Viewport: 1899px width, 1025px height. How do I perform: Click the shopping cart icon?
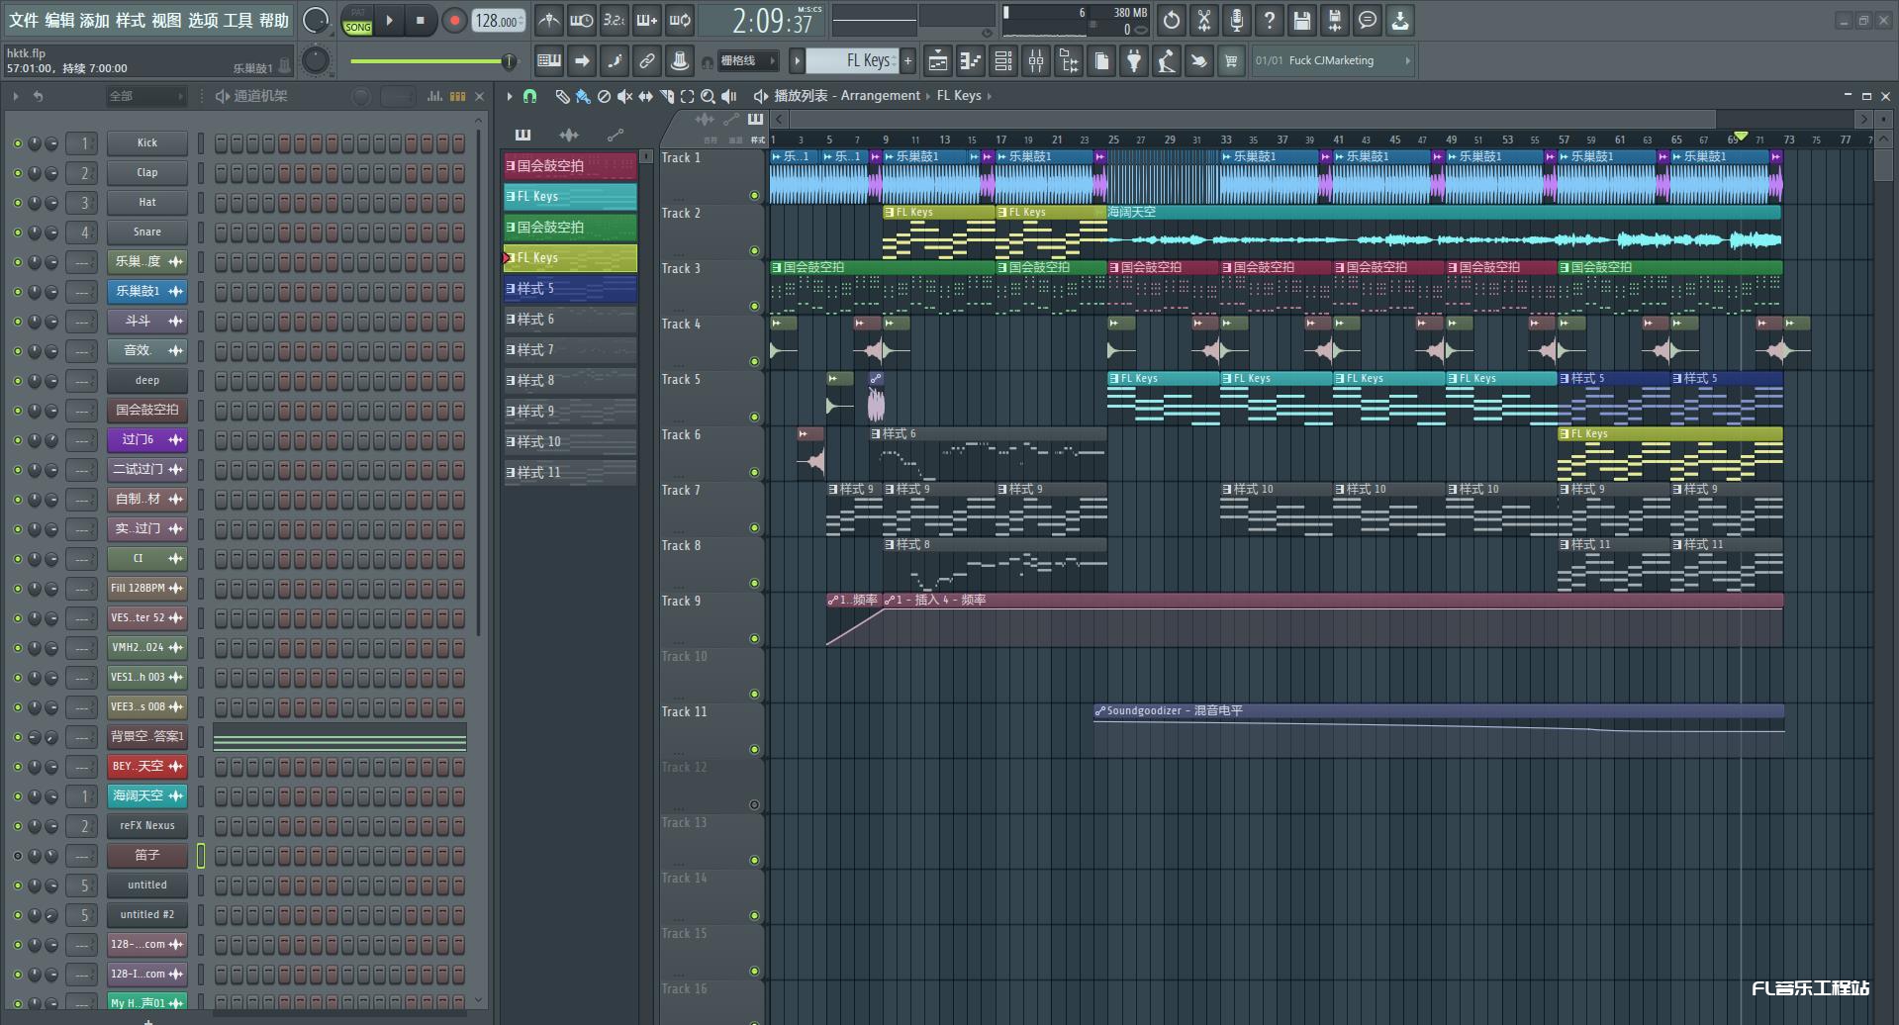1231,61
